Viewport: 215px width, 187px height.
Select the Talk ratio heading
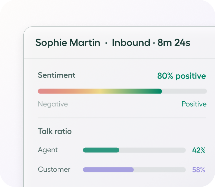point(55,131)
